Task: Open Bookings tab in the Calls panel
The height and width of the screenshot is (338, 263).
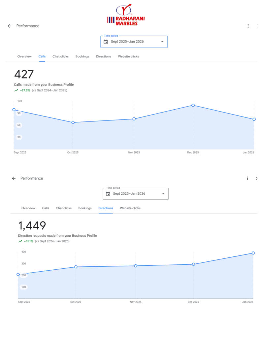Action: 82,56
